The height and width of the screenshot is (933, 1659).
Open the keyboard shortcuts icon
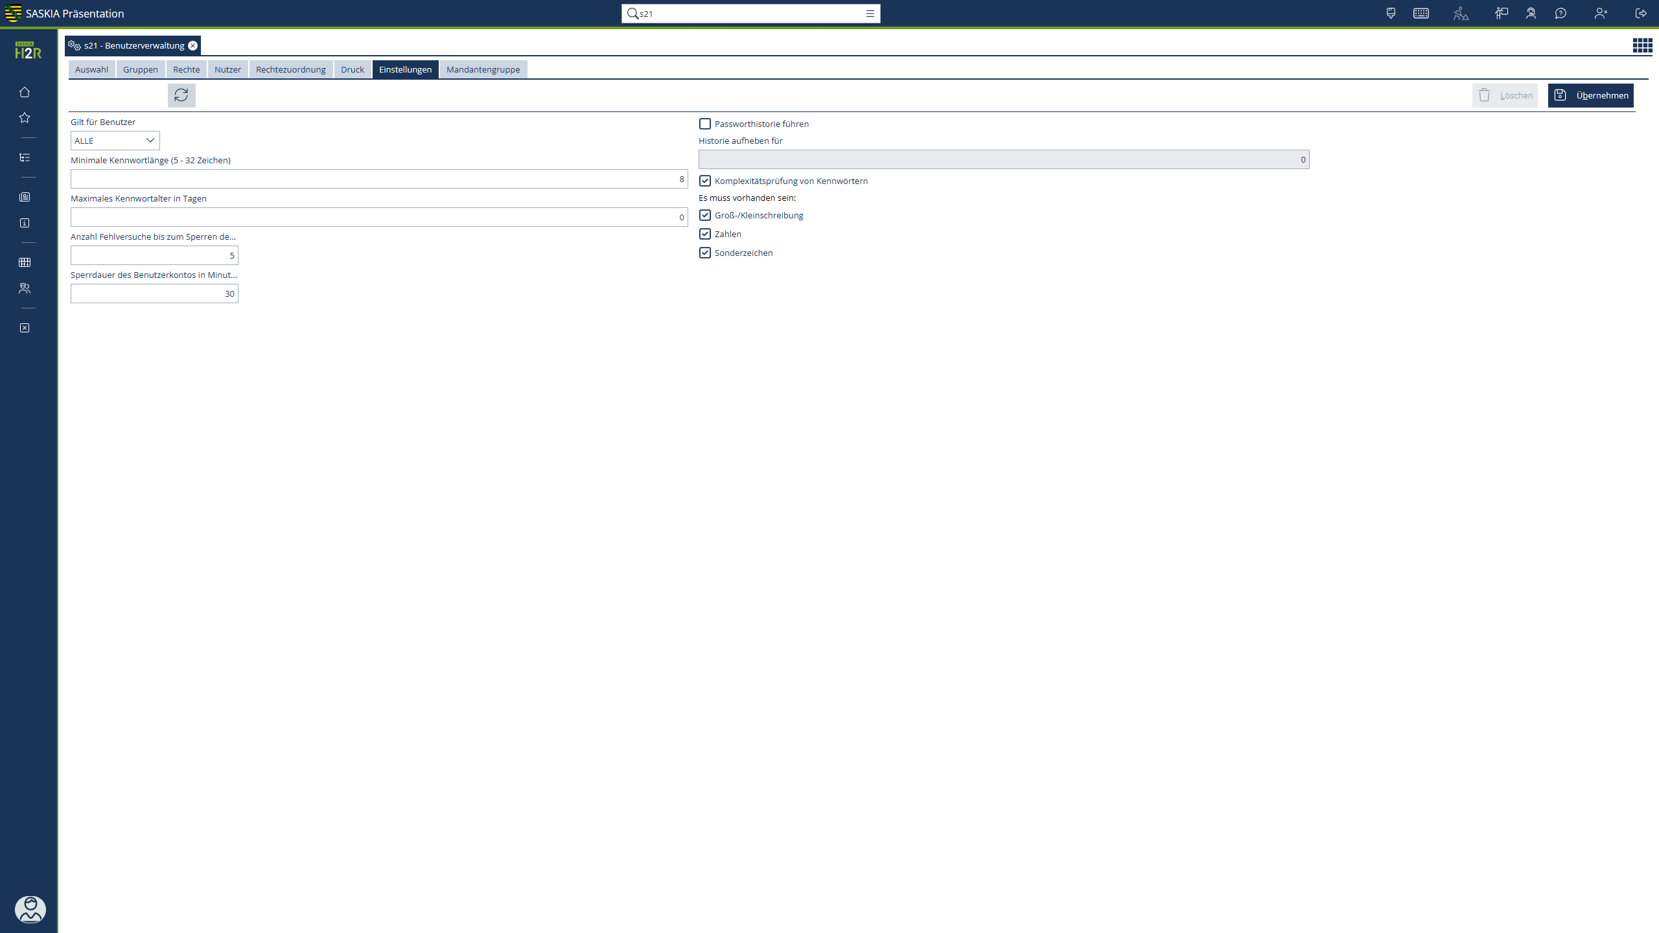coord(1421,14)
